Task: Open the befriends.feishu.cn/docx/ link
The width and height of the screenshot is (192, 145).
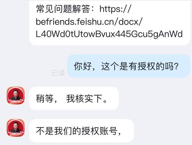Action: (89, 22)
